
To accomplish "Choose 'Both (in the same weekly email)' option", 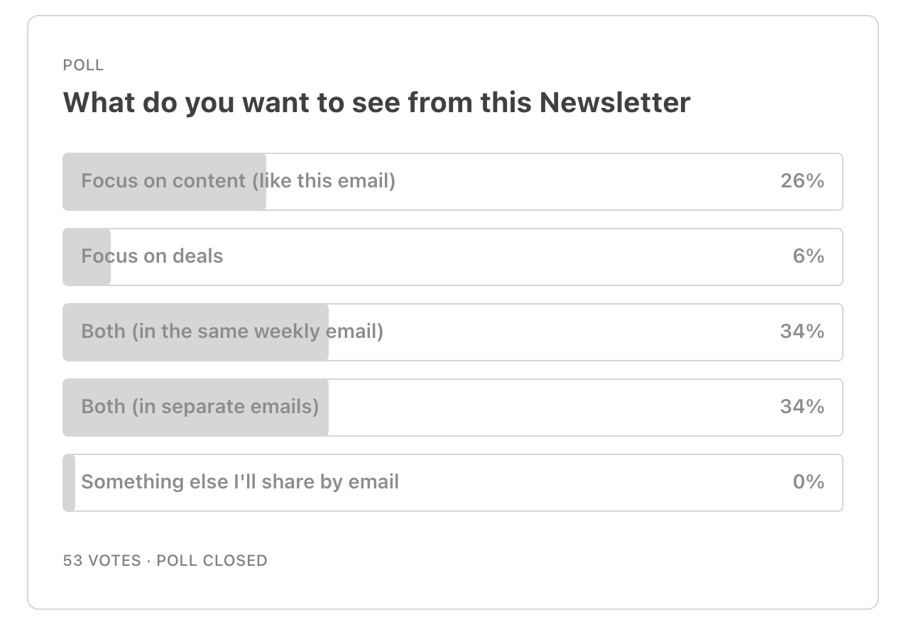I will point(452,332).
